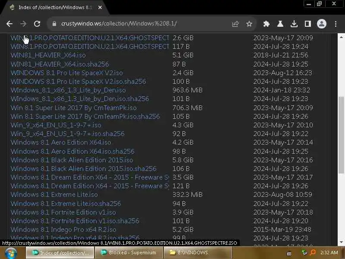The height and width of the screenshot is (259, 345).
Task: Open WINDOWS 8.1 Pro Lite SpaceX V2.iso.sha256
Action: point(78,82)
